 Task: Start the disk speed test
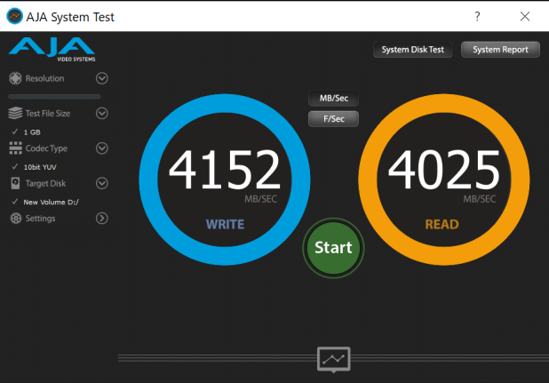click(333, 248)
